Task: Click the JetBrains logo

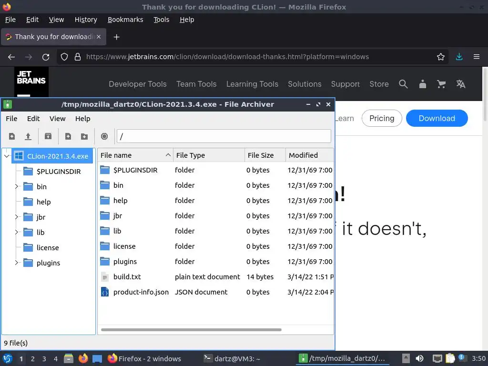Action: coord(31,82)
